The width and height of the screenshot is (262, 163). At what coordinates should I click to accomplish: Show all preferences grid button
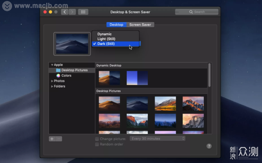[x=83, y=12]
